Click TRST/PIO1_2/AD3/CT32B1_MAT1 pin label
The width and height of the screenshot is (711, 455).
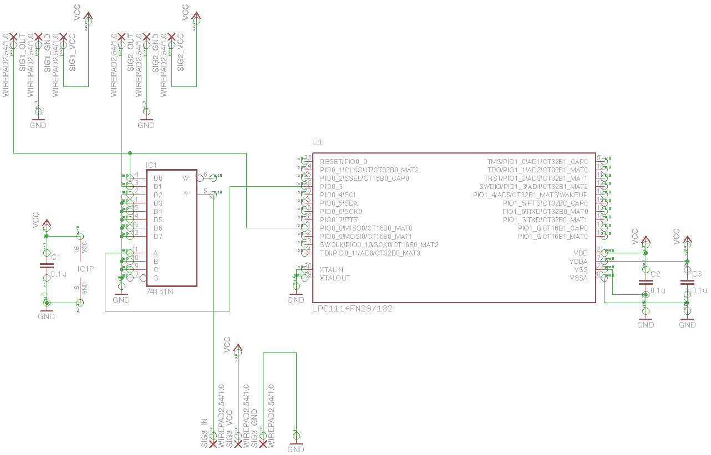[x=536, y=178]
